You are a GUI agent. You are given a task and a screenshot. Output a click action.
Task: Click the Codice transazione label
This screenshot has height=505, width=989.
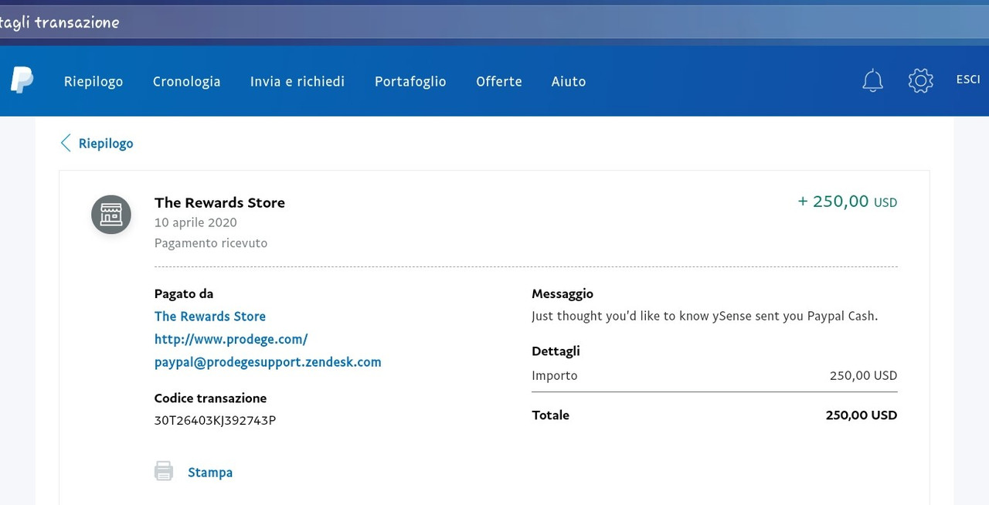210,398
